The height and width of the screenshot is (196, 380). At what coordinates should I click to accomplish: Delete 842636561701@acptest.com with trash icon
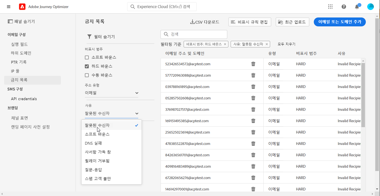(x=253, y=155)
